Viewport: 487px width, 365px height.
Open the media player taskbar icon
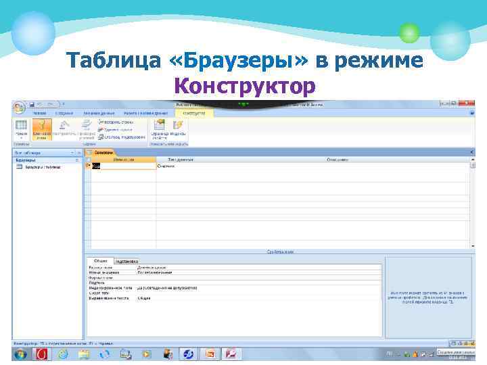click(x=146, y=354)
